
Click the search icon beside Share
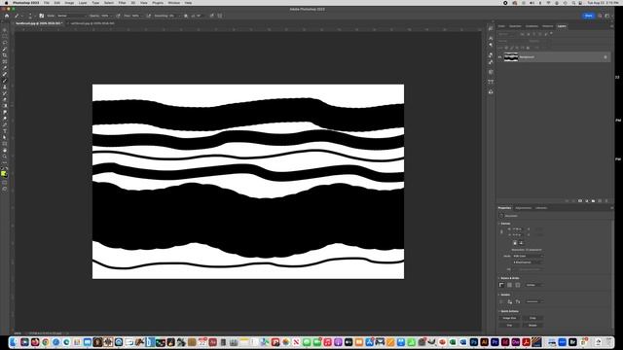click(x=600, y=16)
